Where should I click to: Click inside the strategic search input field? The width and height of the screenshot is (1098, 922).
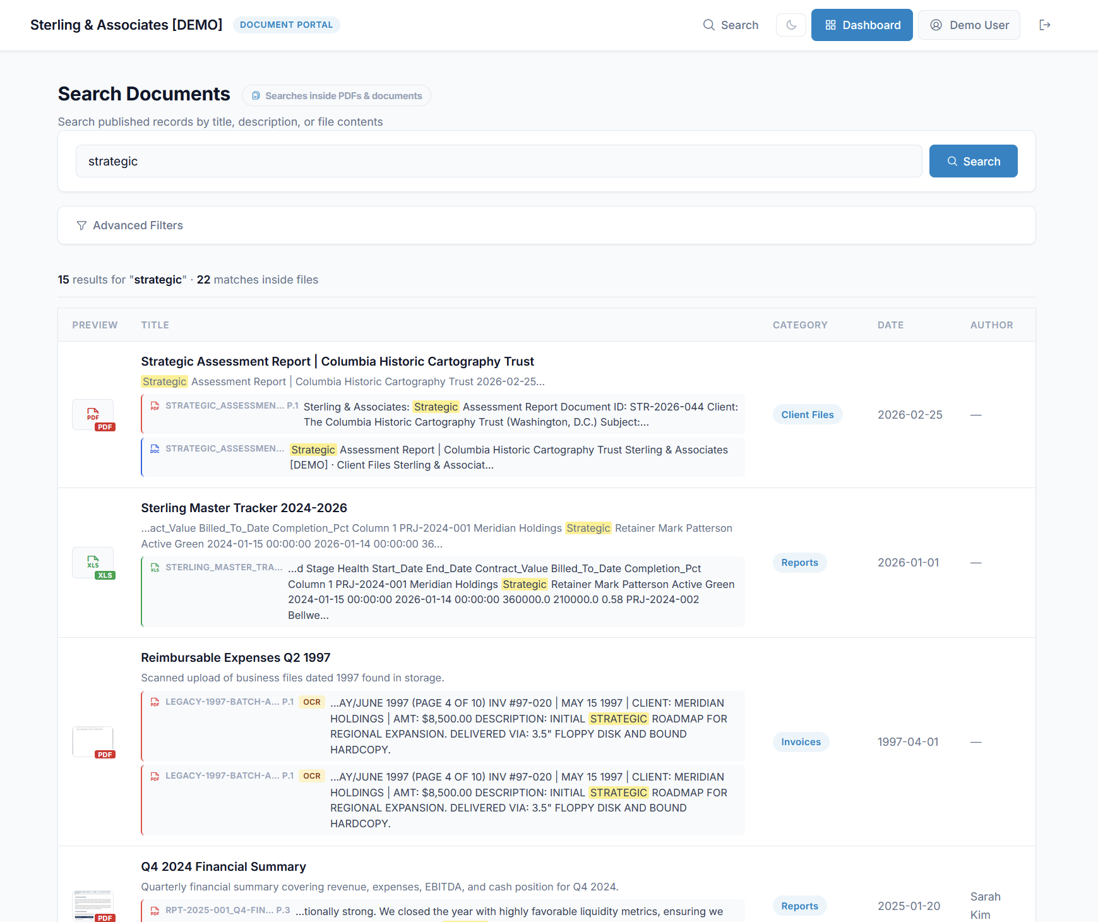pyautogui.click(x=498, y=161)
